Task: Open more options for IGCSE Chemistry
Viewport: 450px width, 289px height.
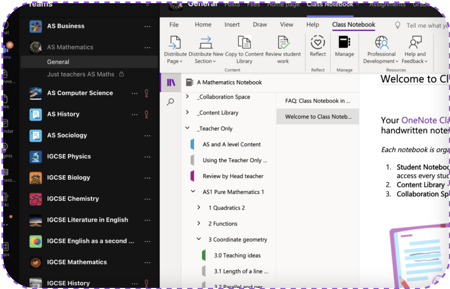Action: coord(147,199)
